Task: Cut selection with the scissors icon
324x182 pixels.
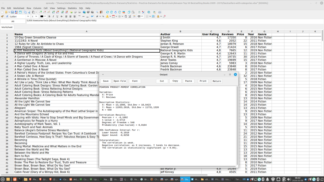Action: coord(29,12)
